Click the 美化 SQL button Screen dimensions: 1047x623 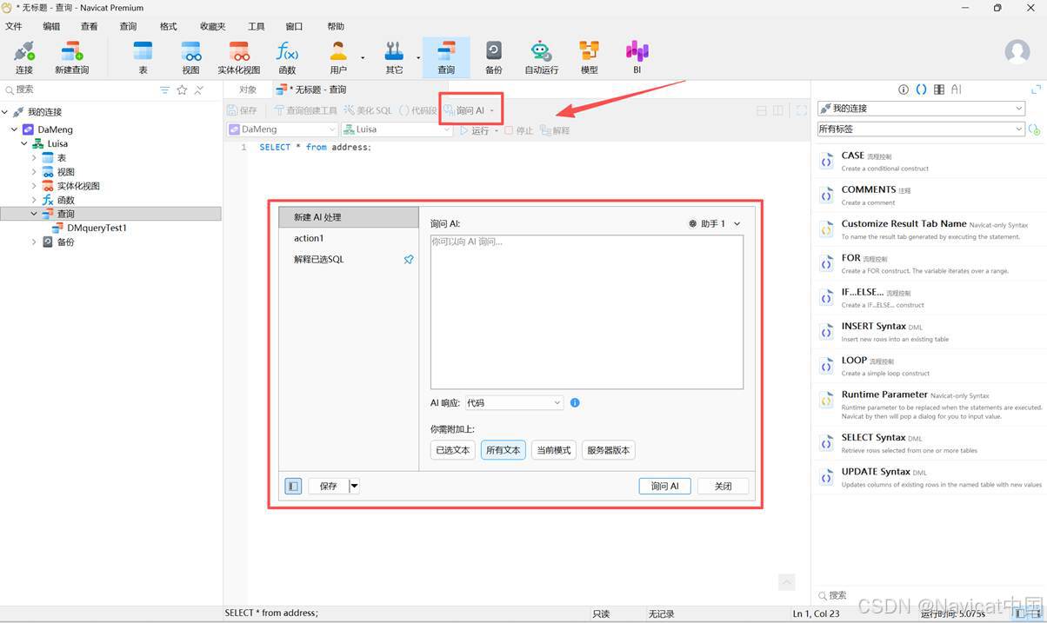point(368,110)
